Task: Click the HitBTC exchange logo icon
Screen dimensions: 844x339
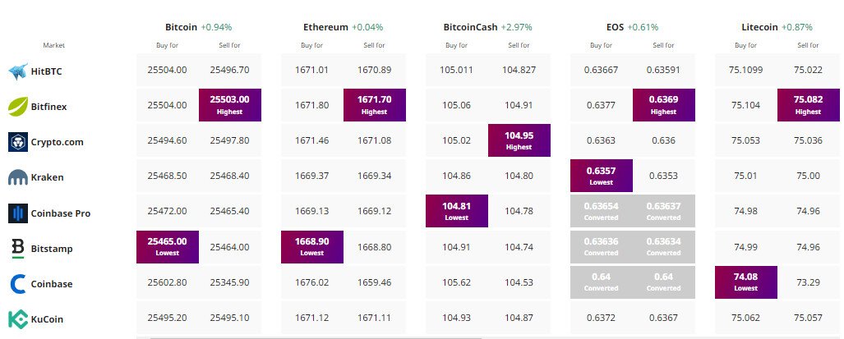Action: pos(18,71)
